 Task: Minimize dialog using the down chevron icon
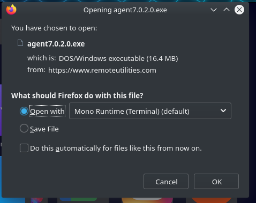pyautogui.click(x=214, y=10)
